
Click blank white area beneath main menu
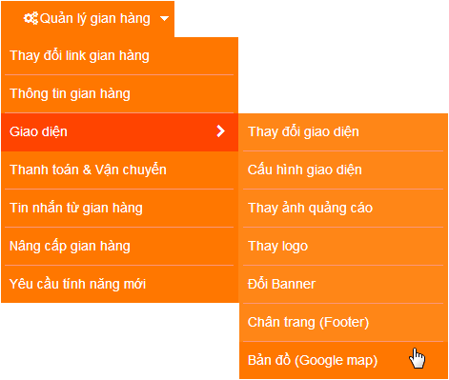pos(119,341)
